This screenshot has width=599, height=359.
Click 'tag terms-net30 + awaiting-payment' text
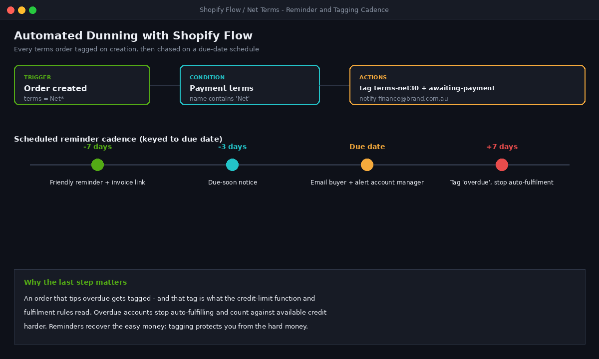427,88
